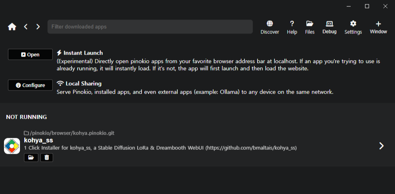Expand kohya_ss with the right chevron
Screen dimensions: 395x194
382,146
